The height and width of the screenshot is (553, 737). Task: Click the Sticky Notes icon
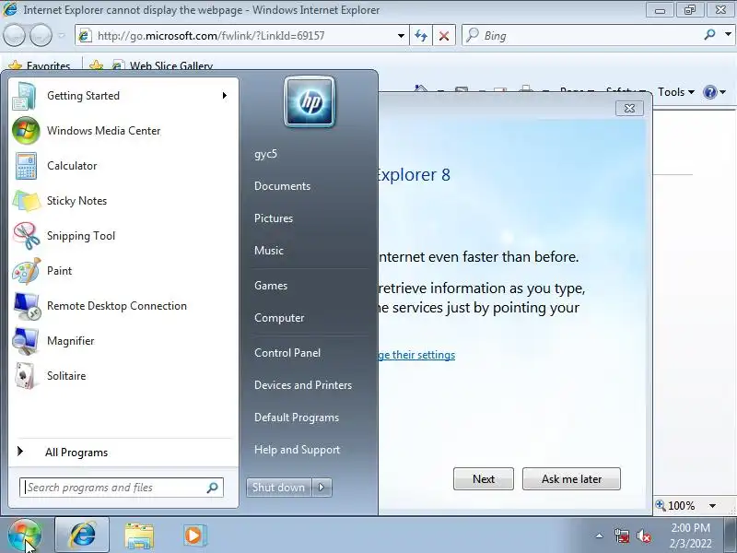pos(26,201)
